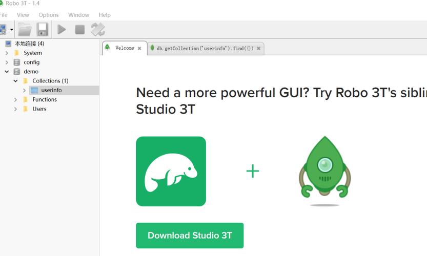Switch to the db.getCollection('userinfo').find({}) tab
The image size is (427, 256).
pos(205,49)
